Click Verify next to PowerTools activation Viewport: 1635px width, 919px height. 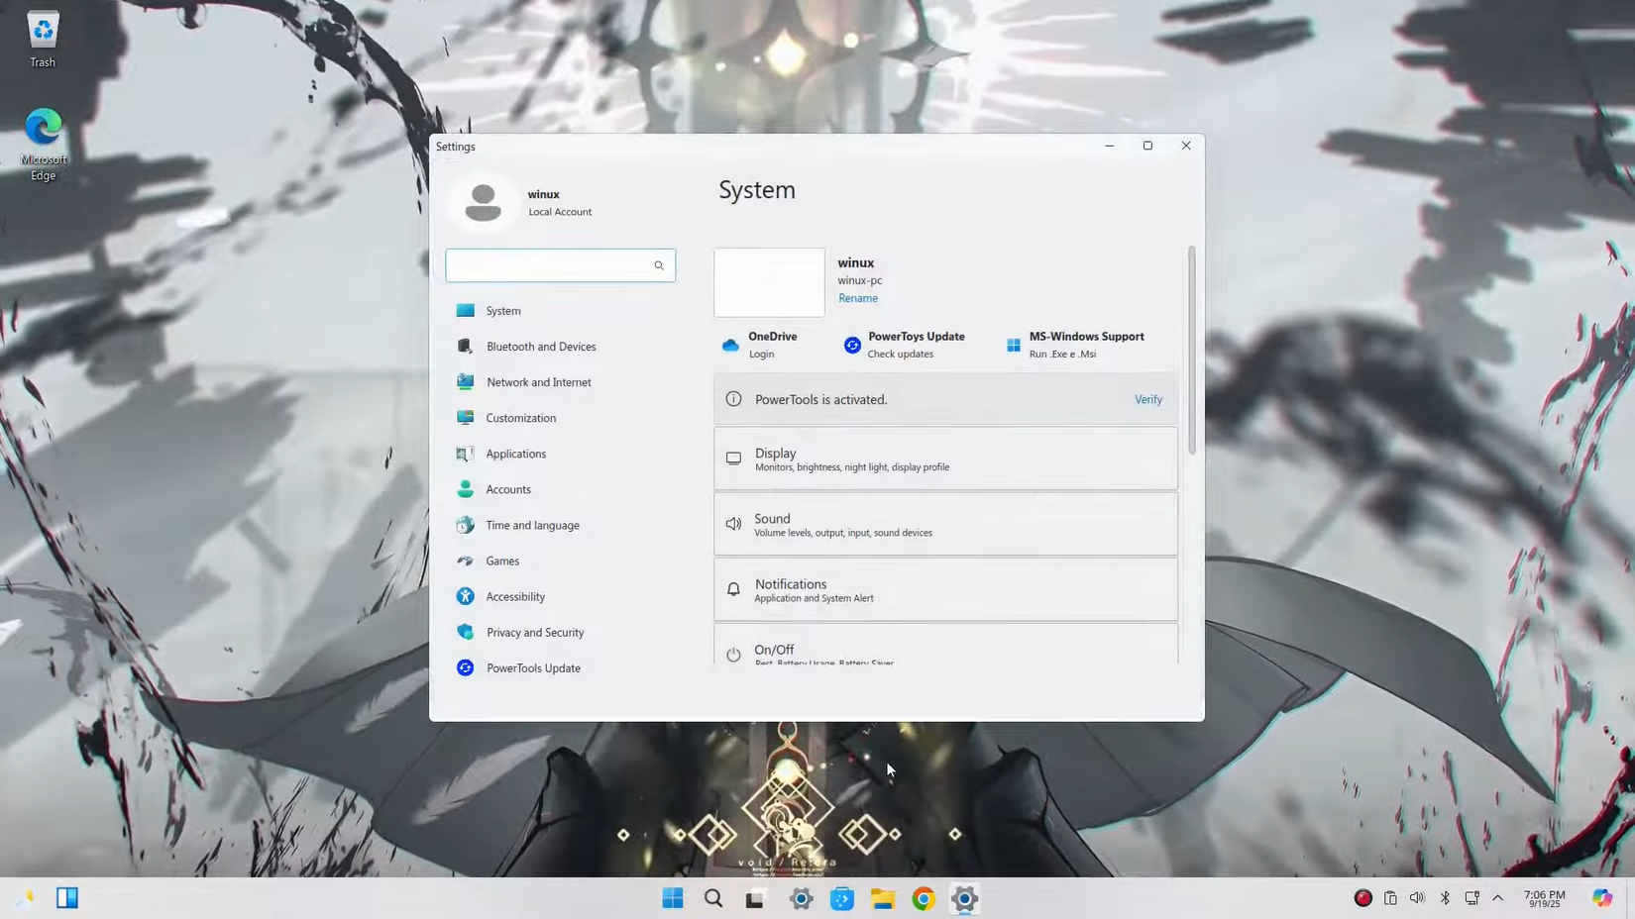coord(1147,399)
